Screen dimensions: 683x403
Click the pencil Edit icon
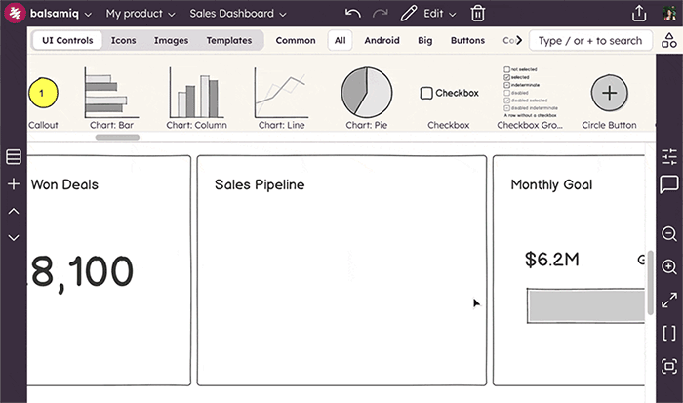point(408,14)
